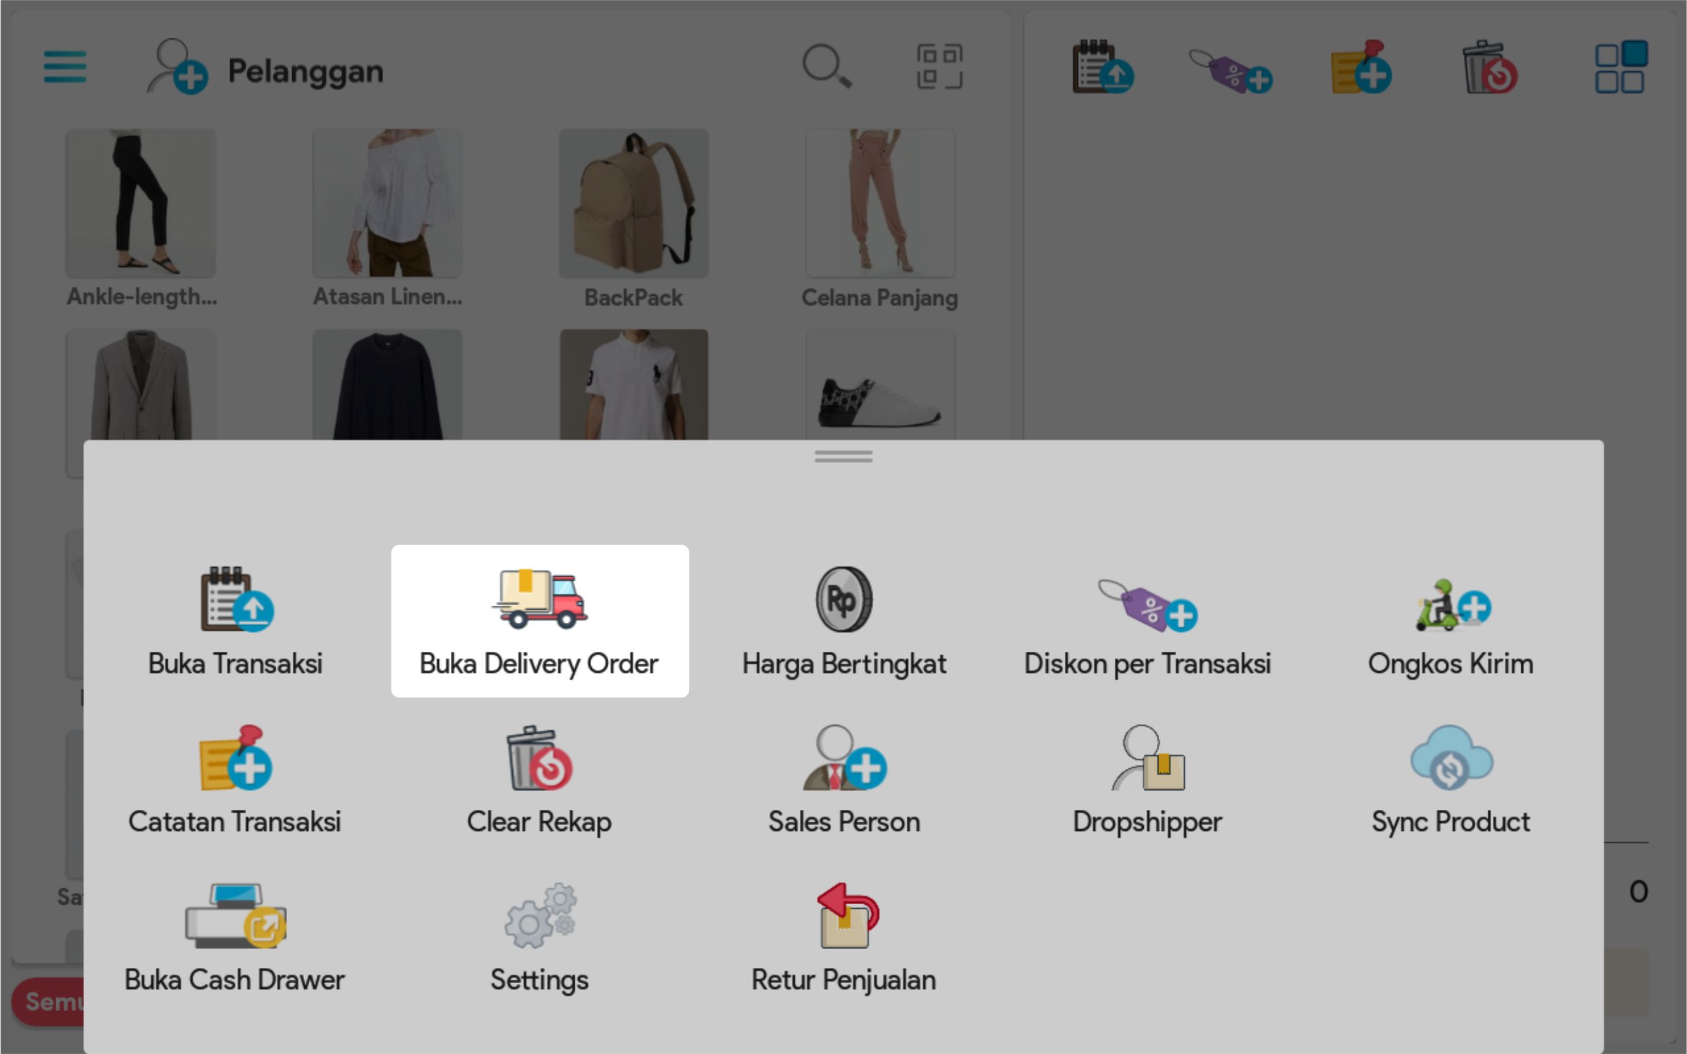Open the top-right grid menu icon
The width and height of the screenshot is (1687, 1054).
(1621, 67)
